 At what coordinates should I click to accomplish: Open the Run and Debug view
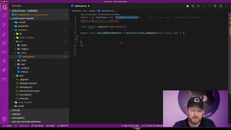tap(4, 34)
